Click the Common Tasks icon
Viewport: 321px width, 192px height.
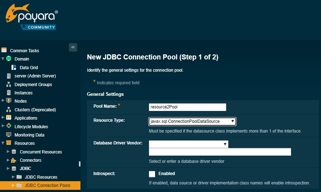click(x=4, y=50)
